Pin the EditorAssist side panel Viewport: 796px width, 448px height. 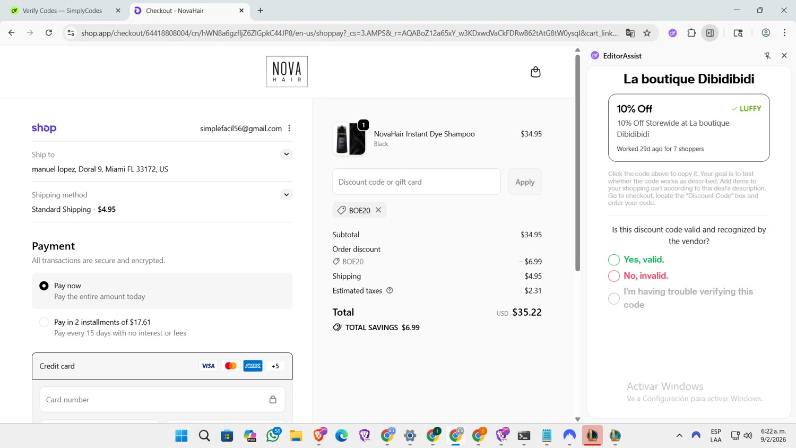coord(767,56)
